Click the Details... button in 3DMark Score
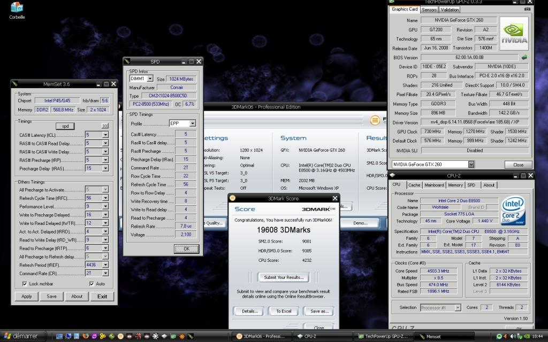 [249, 311]
